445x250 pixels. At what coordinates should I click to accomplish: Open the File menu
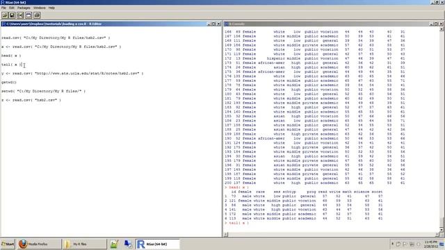coord(3,8)
